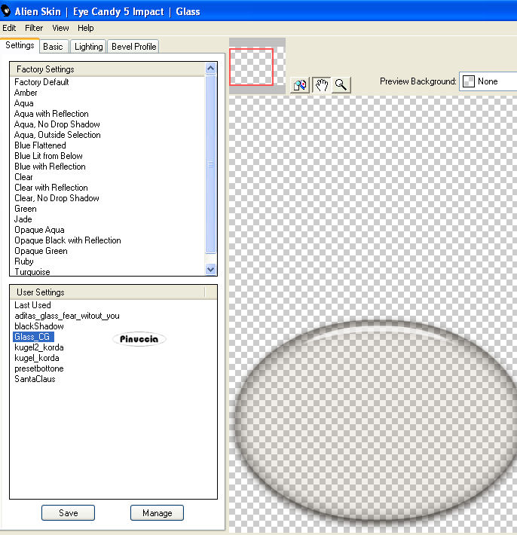Select the Clear preset

pos(23,177)
